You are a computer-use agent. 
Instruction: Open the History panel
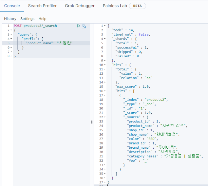coord(10,19)
